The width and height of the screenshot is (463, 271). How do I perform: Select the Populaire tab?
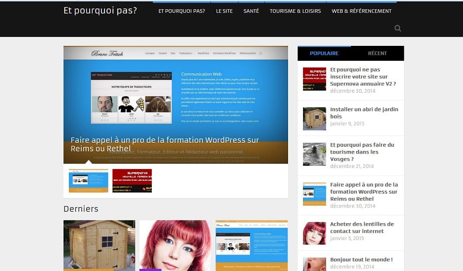[x=324, y=53]
